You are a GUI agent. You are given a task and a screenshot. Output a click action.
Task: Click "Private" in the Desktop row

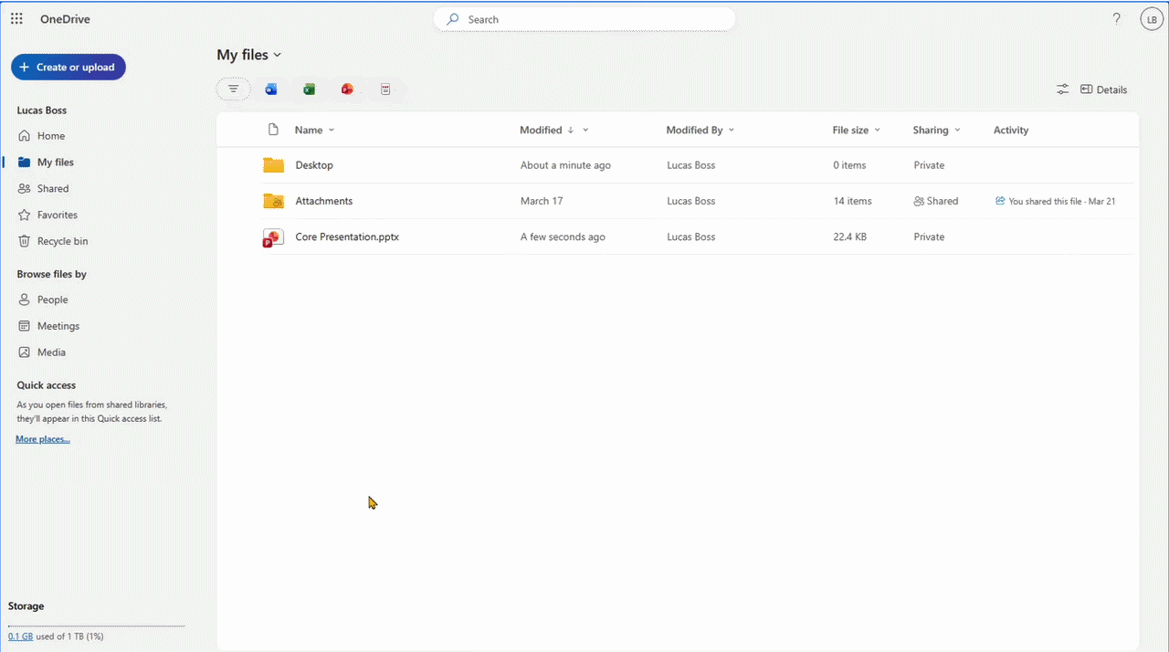(x=929, y=165)
